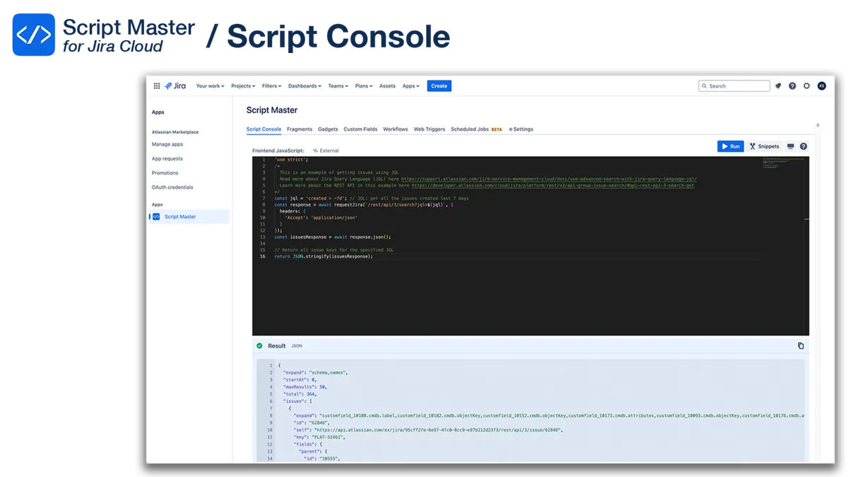The image size is (848, 477).
Task: Click the 'Result' heading text
Action: click(277, 346)
